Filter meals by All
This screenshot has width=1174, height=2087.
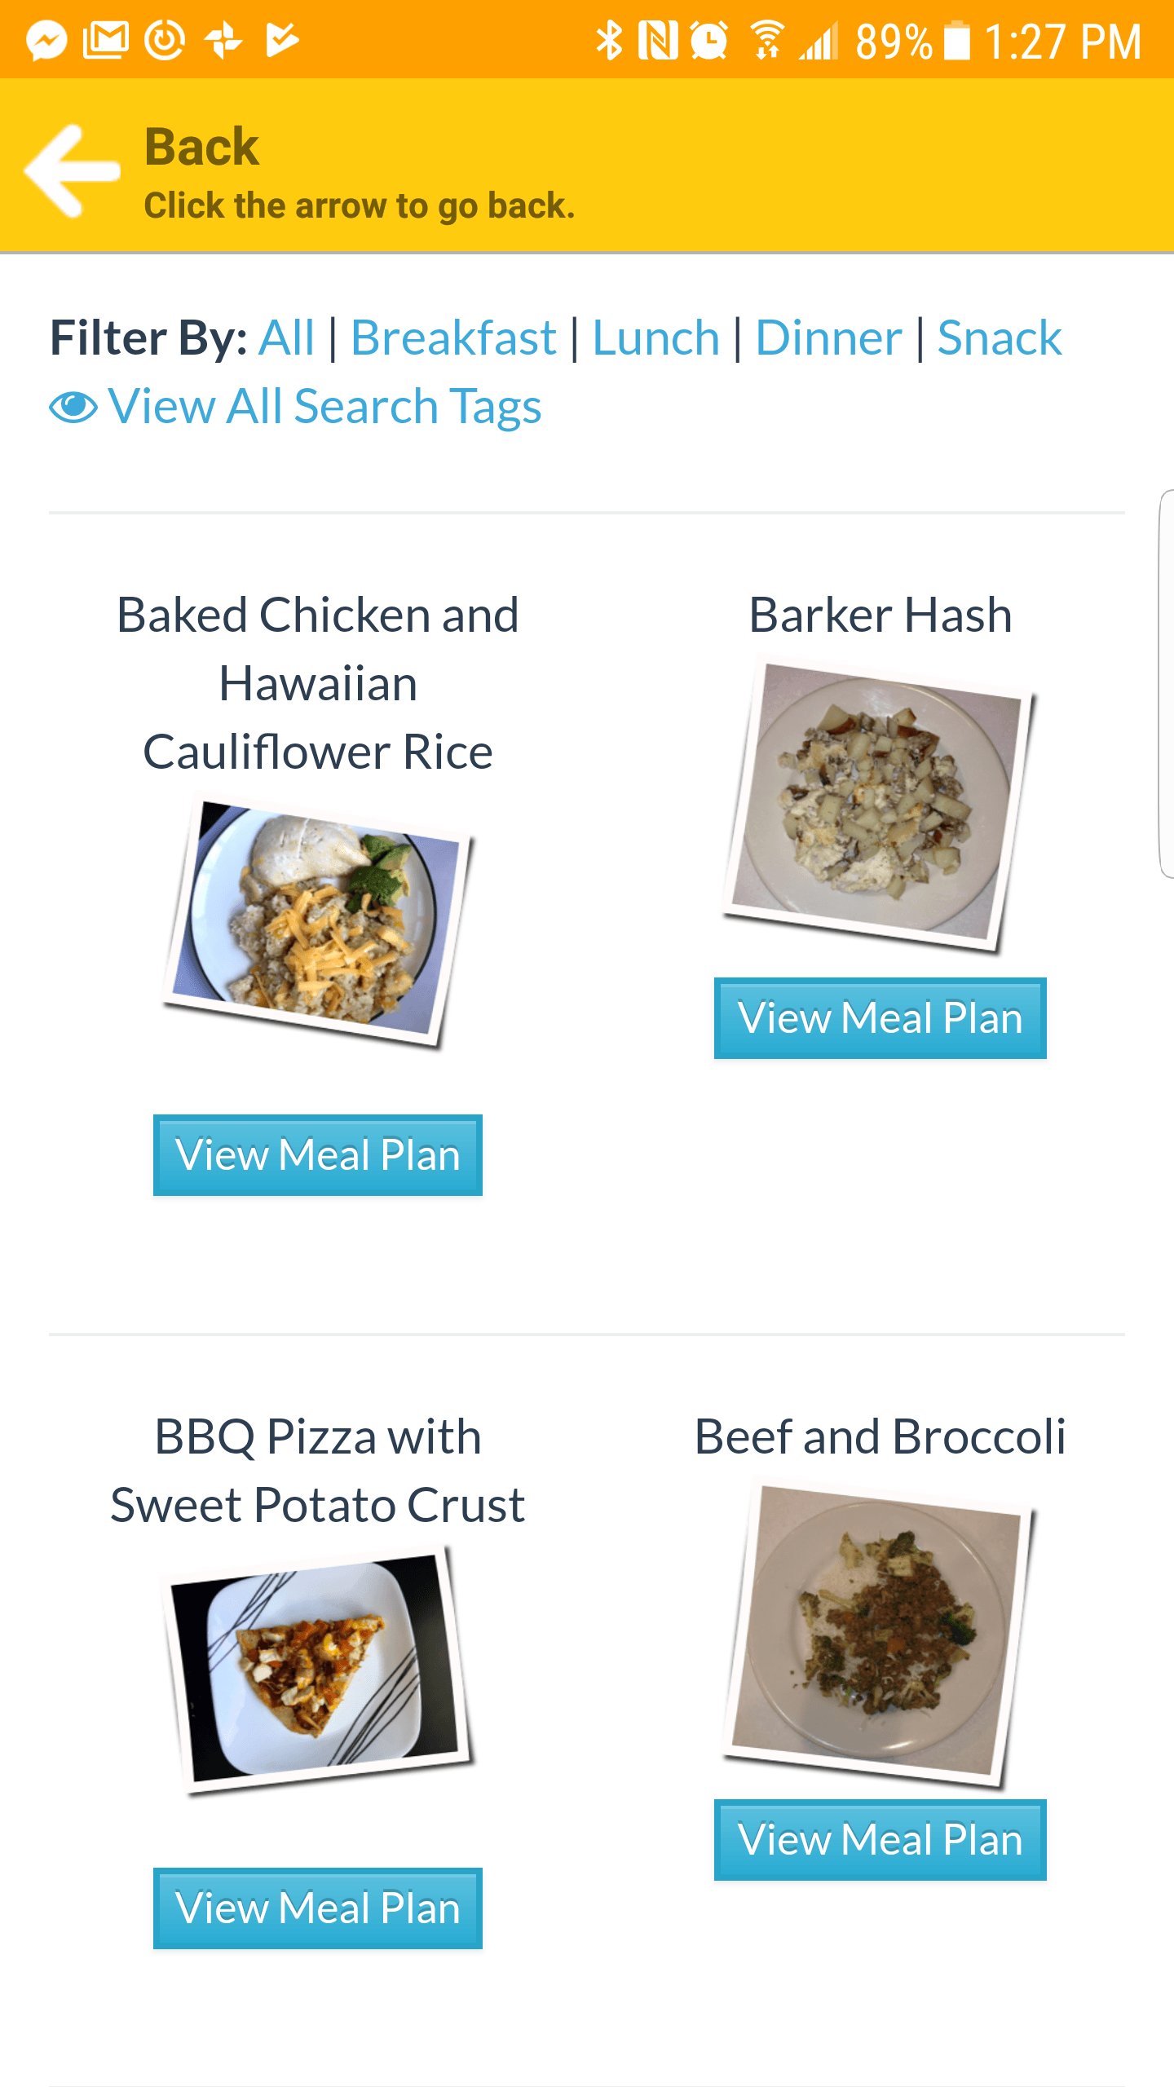click(x=286, y=338)
